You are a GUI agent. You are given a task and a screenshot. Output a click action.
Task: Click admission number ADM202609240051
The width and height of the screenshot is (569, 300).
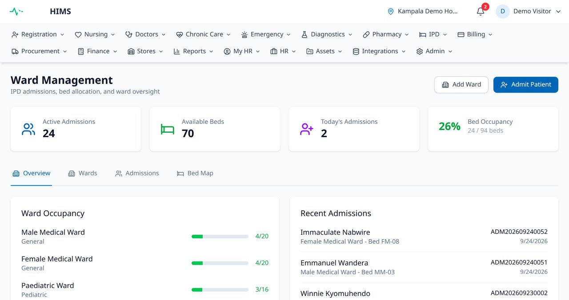pos(519,262)
